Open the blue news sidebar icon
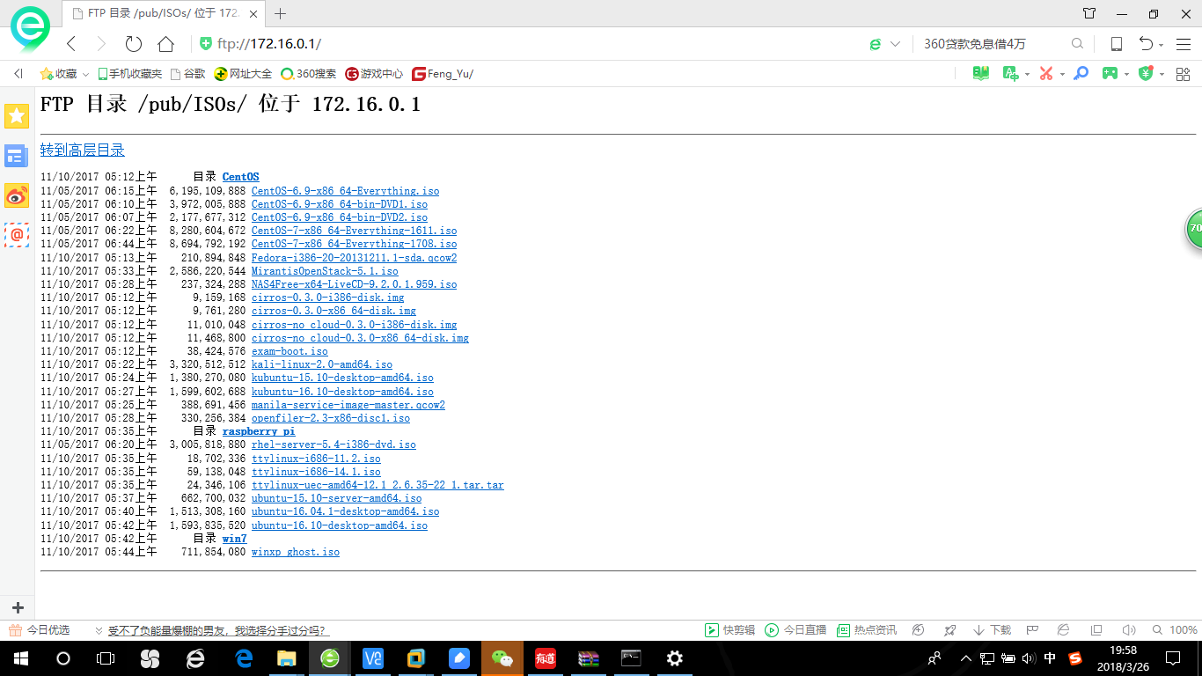 click(x=17, y=157)
